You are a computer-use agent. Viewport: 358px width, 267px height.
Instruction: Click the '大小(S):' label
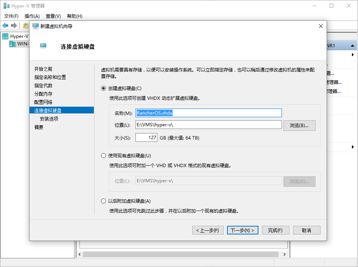pyautogui.click(x=122, y=138)
